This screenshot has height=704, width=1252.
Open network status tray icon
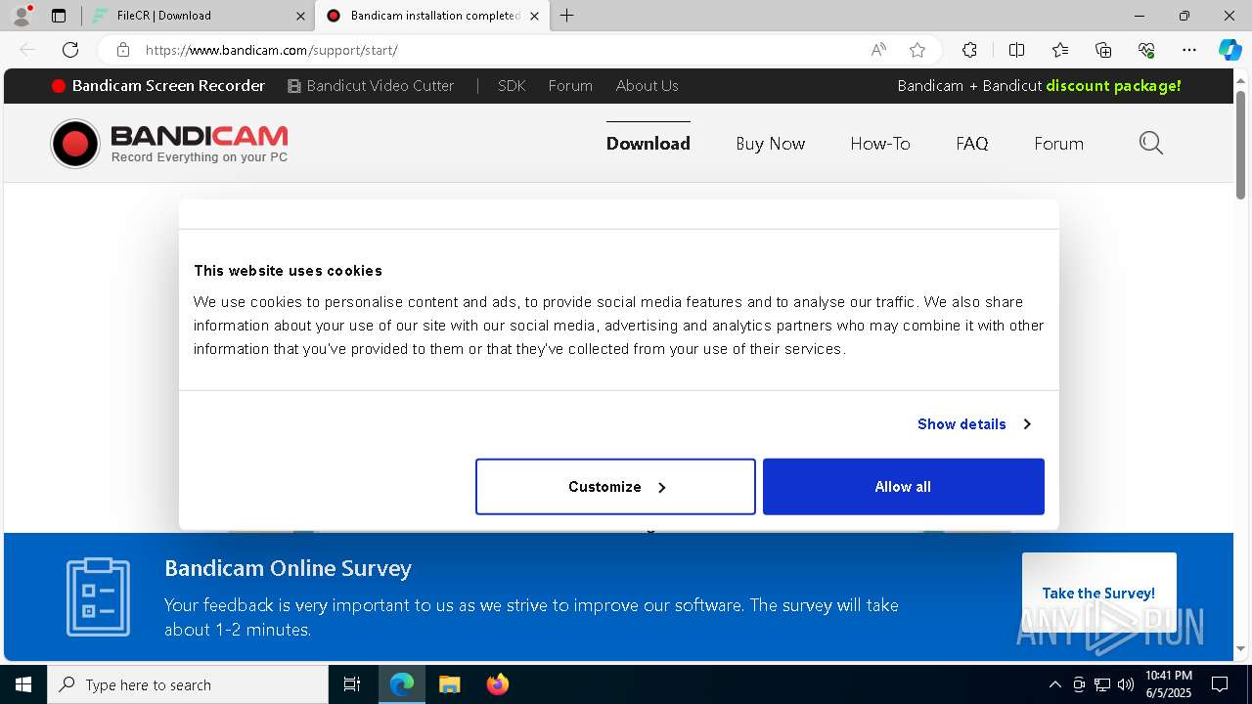pos(1102,684)
